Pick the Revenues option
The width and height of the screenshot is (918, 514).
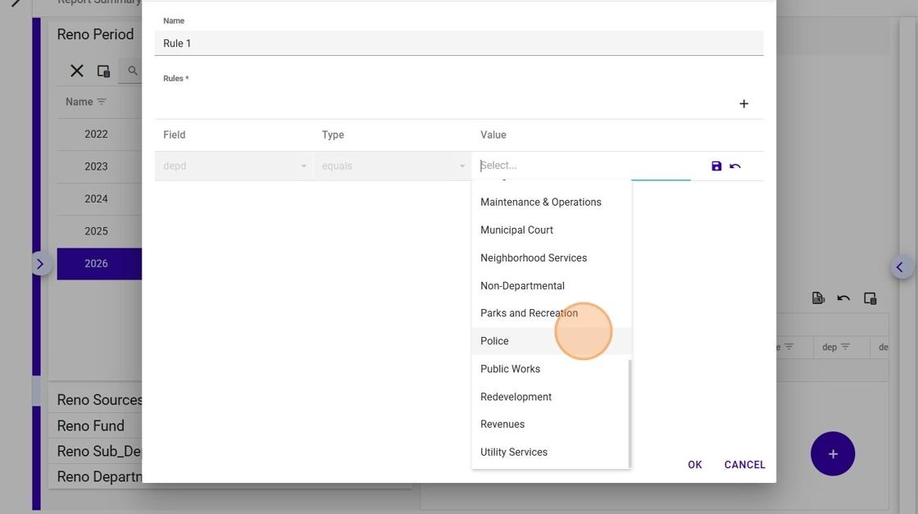point(551,425)
